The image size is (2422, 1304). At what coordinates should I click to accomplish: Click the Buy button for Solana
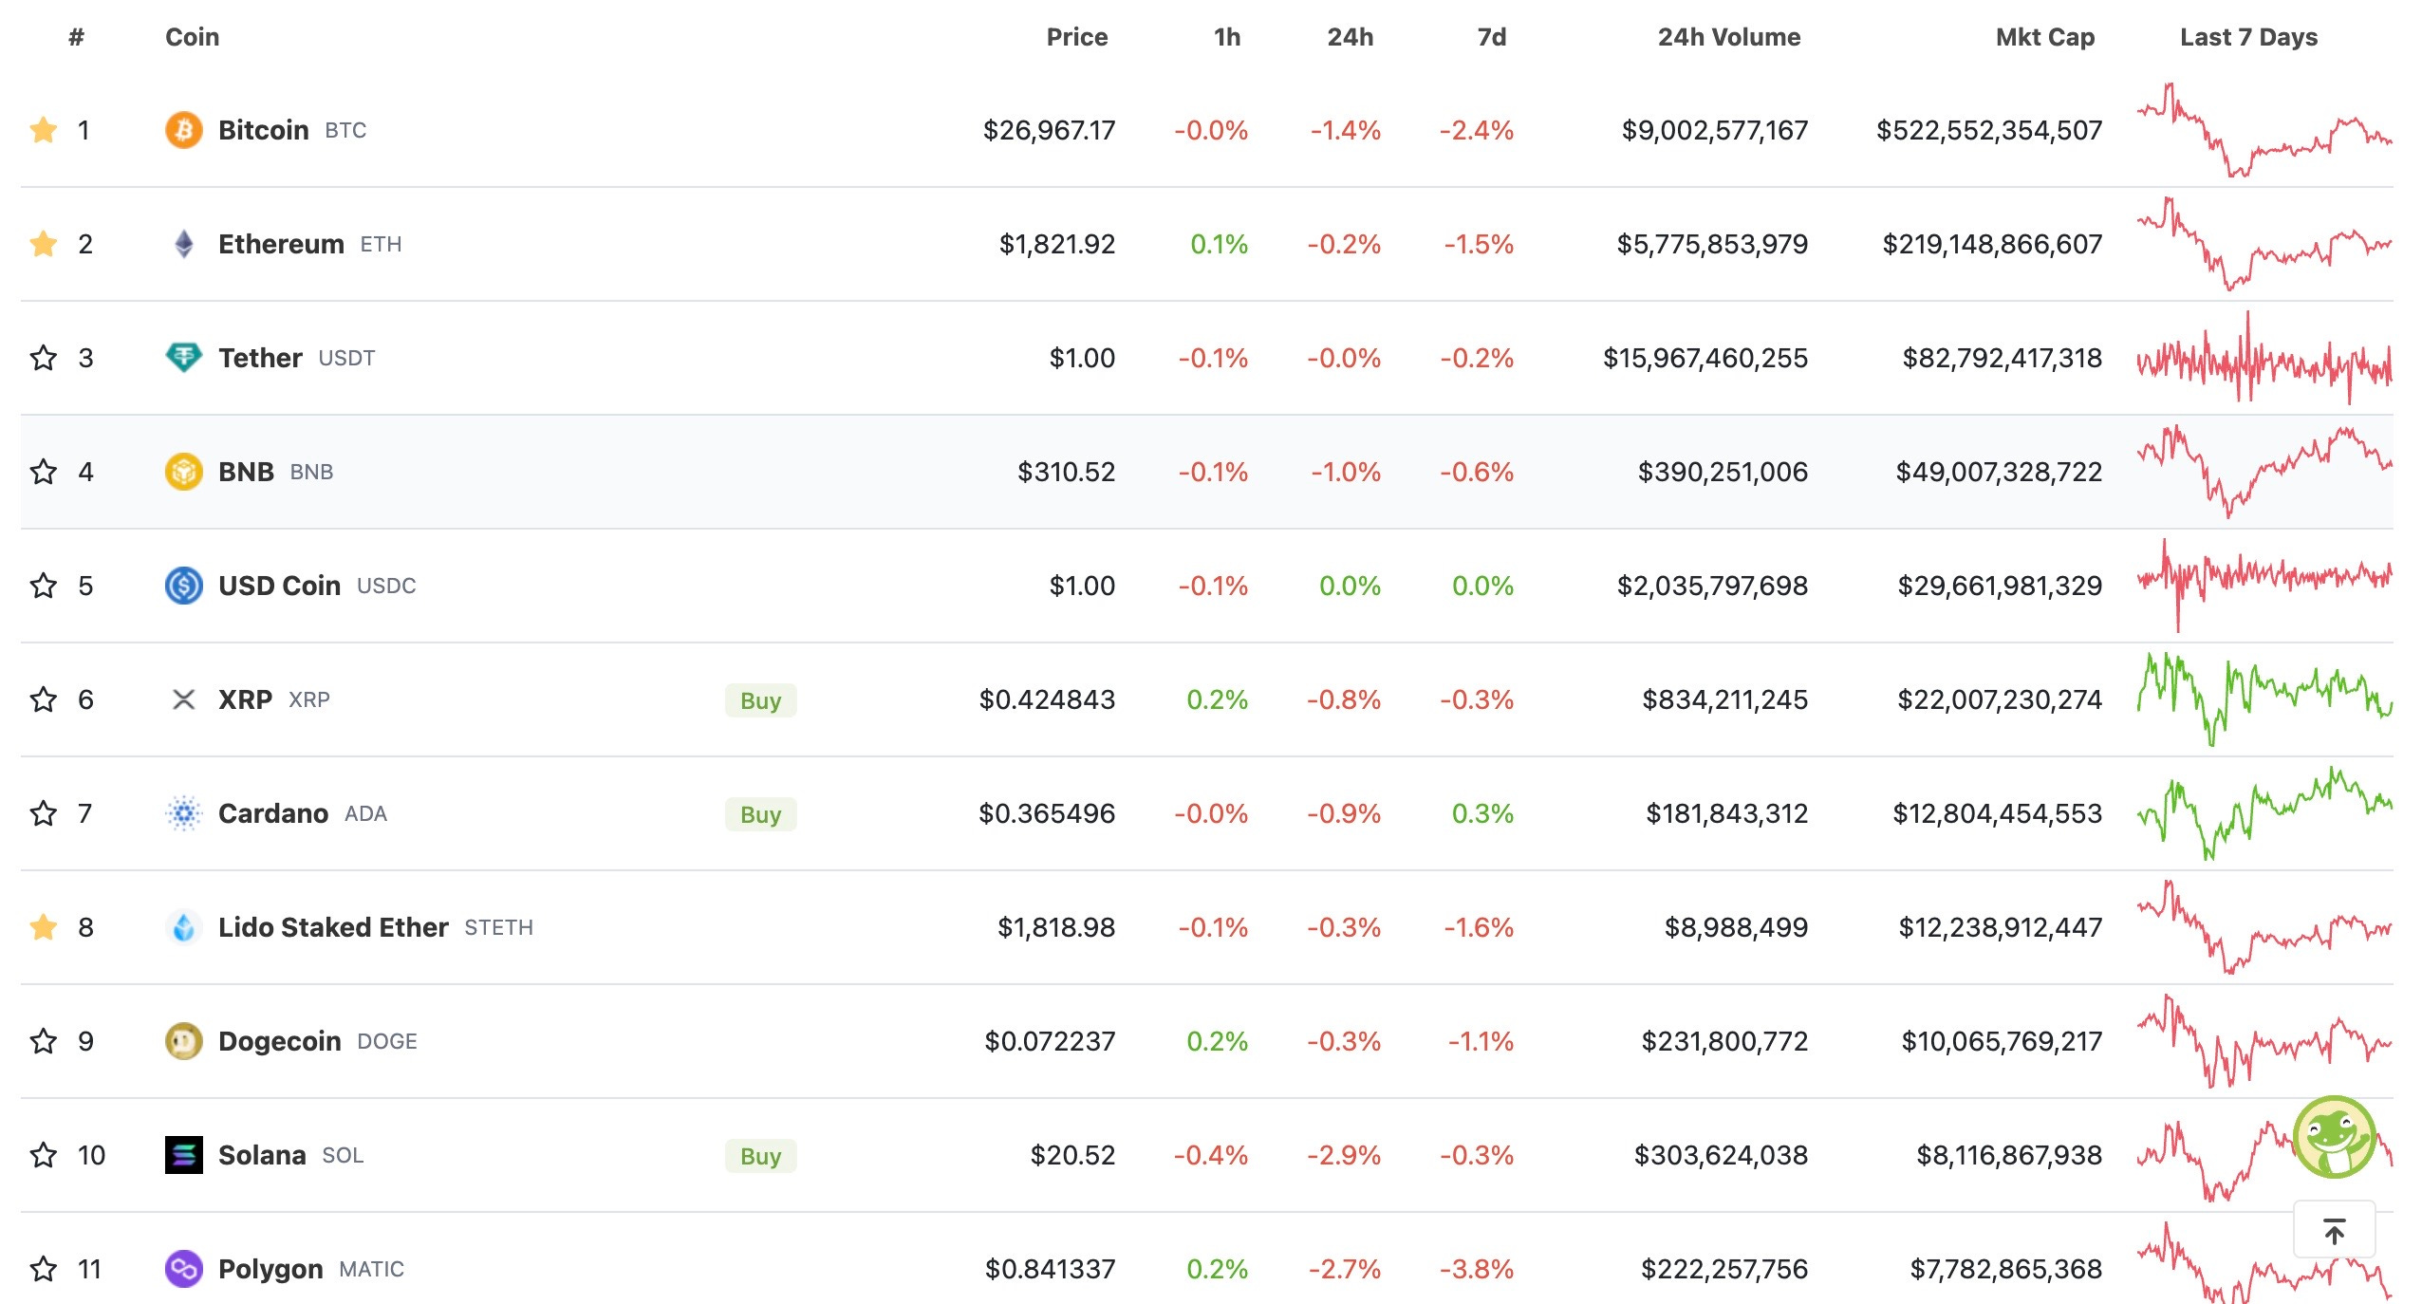(761, 1156)
